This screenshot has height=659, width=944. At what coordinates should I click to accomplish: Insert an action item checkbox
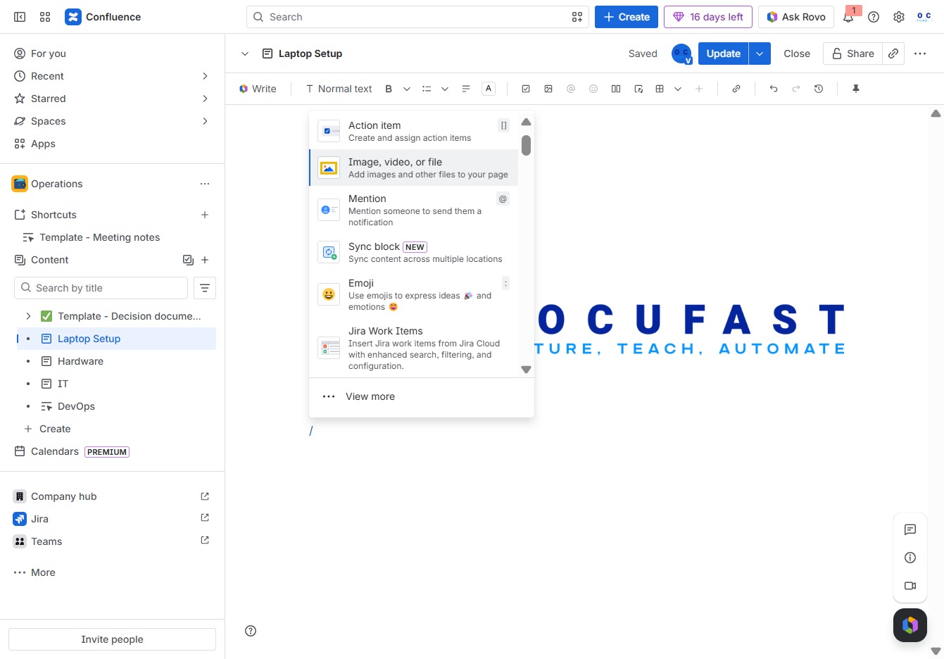526,89
